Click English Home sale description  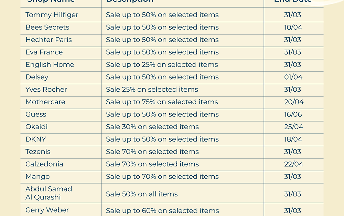[x=162, y=65]
